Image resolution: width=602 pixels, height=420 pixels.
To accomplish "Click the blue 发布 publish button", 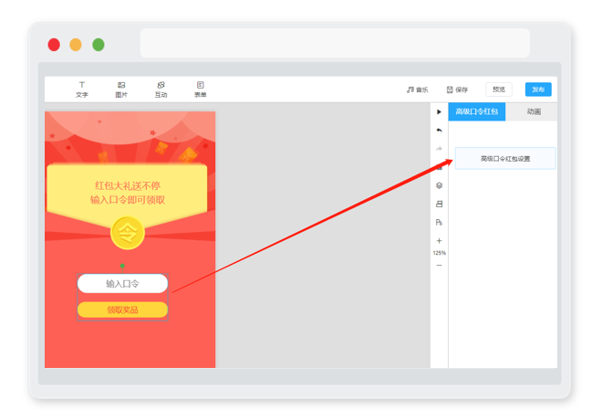I will click(538, 89).
